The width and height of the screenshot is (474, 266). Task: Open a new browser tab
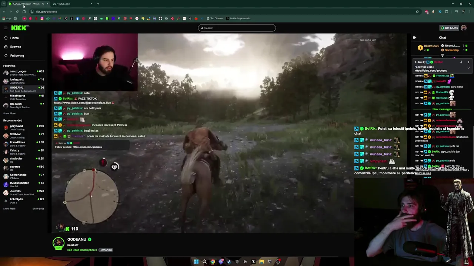click(98, 4)
